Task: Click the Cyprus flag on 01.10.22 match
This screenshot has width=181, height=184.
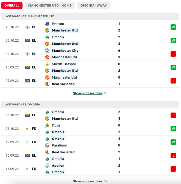Action: pyautogui.click(x=27, y=129)
